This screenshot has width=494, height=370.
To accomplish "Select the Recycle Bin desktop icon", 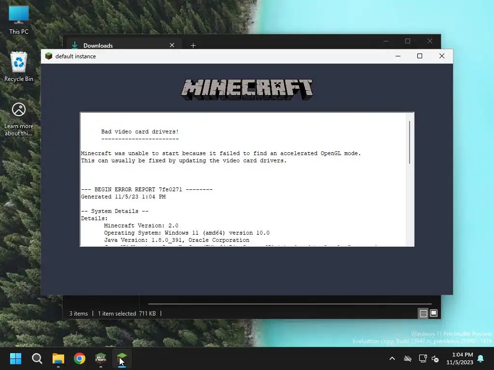I will [19, 66].
